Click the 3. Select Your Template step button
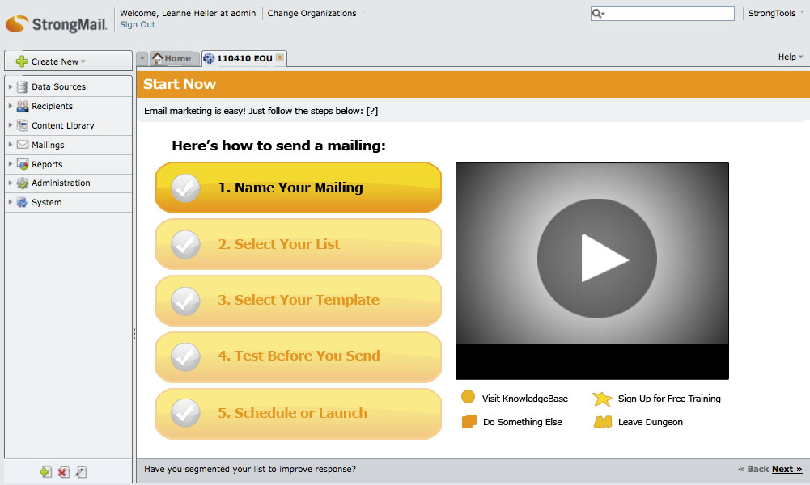Image resolution: width=810 pixels, height=485 pixels. [299, 301]
